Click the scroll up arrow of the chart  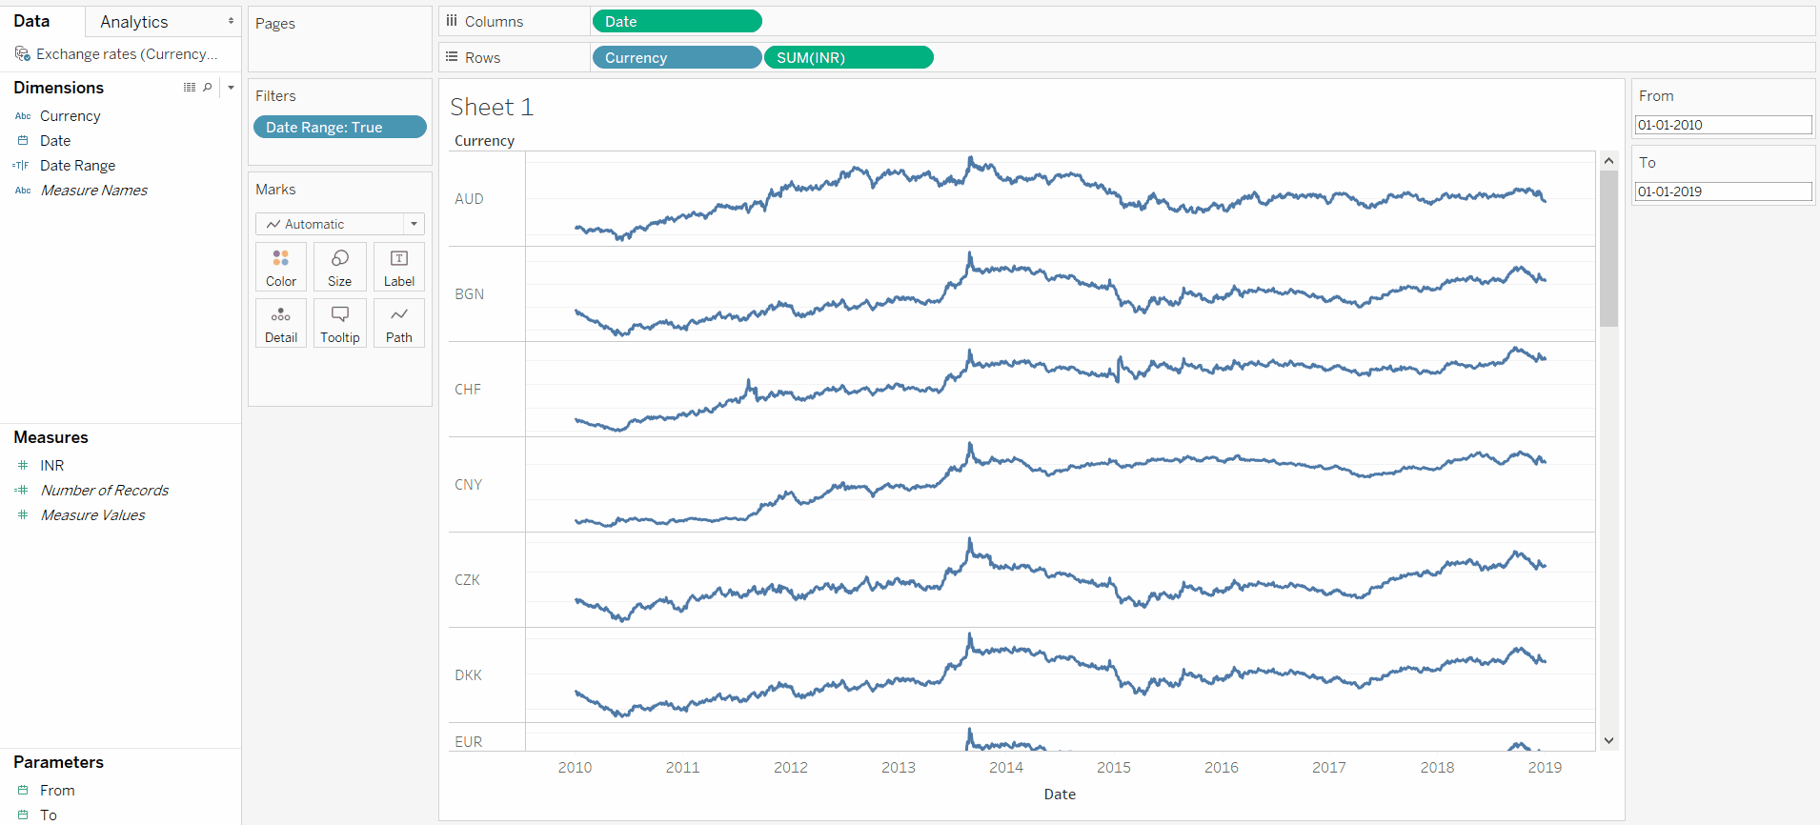tap(1608, 161)
